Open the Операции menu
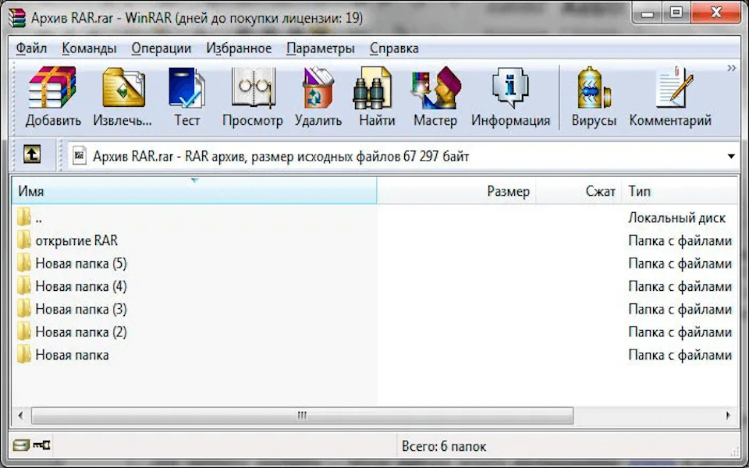 point(162,48)
